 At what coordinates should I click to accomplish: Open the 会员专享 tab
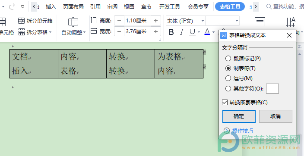(198, 7)
